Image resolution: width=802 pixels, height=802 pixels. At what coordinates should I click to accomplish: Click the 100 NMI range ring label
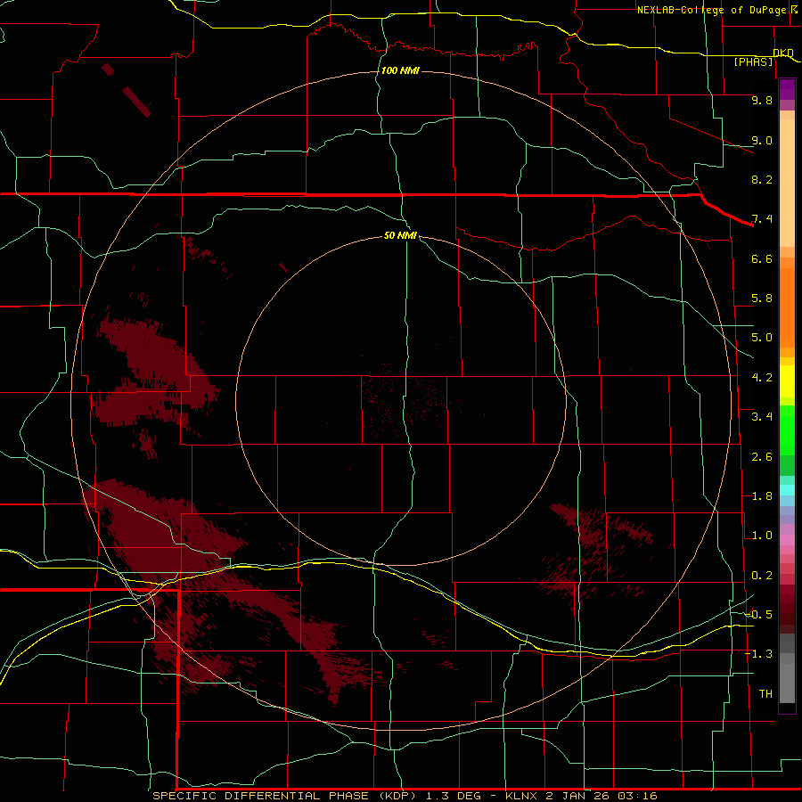(x=400, y=70)
